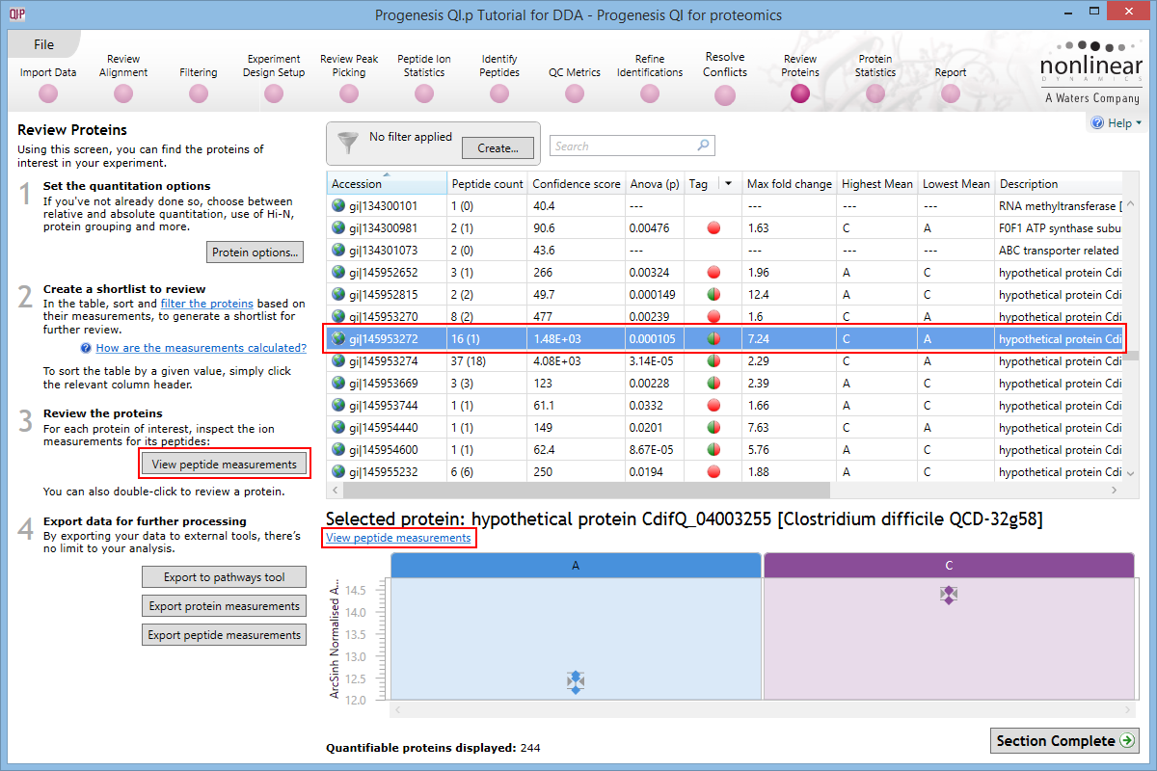Image resolution: width=1157 pixels, height=771 pixels.
Task: Open the Refine Identifications step
Action: pos(650,79)
